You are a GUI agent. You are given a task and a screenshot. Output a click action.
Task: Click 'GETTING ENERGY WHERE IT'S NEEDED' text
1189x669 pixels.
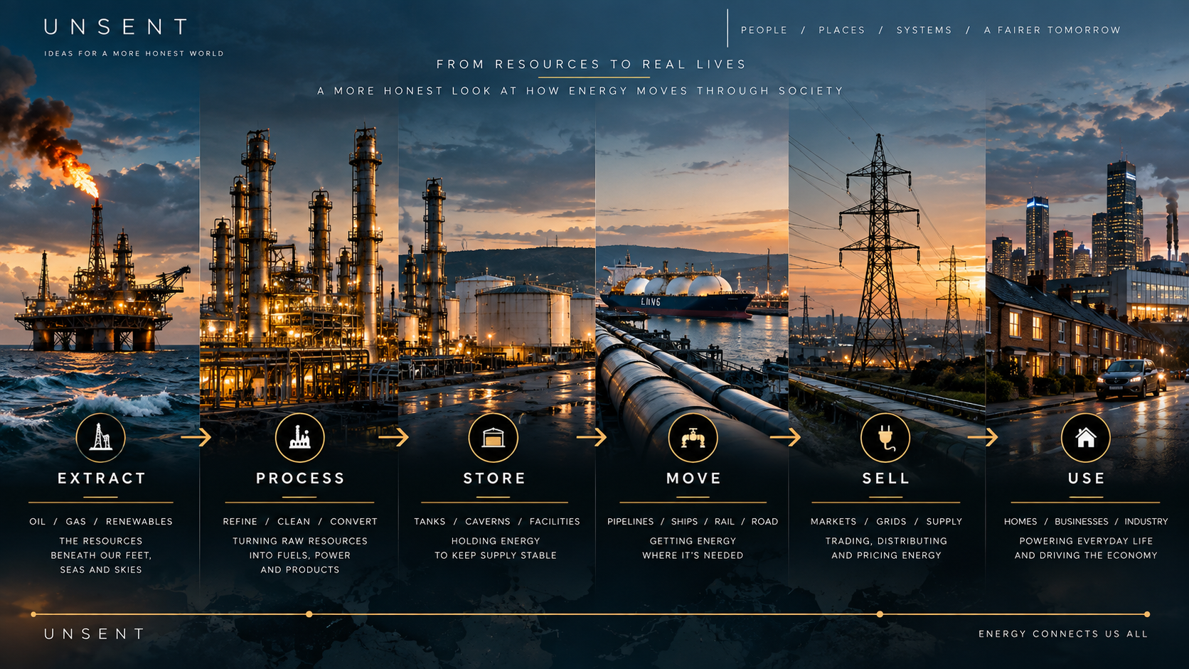tap(693, 548)
